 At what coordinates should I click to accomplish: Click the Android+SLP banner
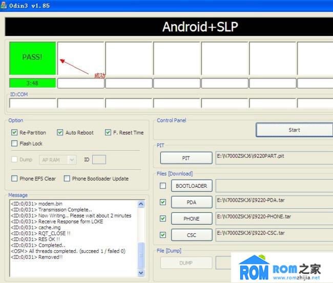click(x=169, y=27)
